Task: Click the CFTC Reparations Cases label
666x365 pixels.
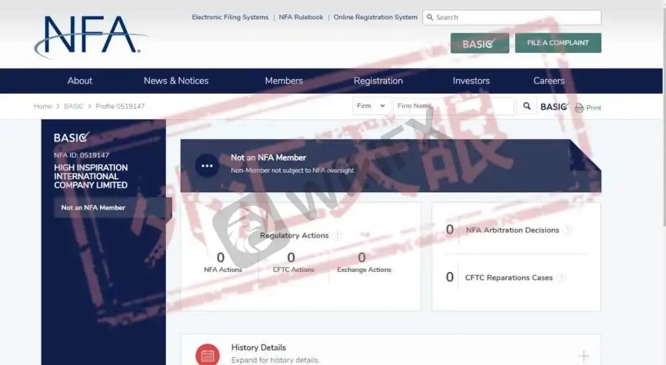Action: (x=509, y=278)
